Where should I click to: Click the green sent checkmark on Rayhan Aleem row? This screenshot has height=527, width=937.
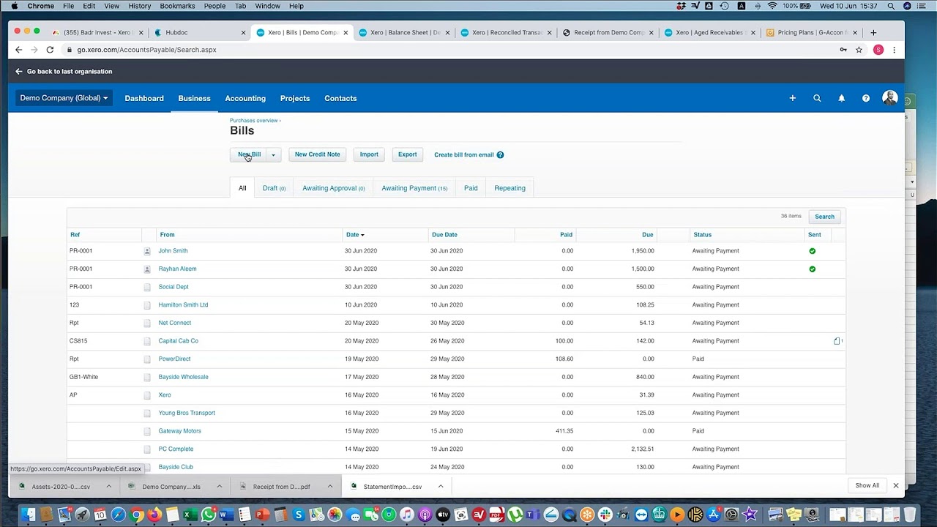812,269
